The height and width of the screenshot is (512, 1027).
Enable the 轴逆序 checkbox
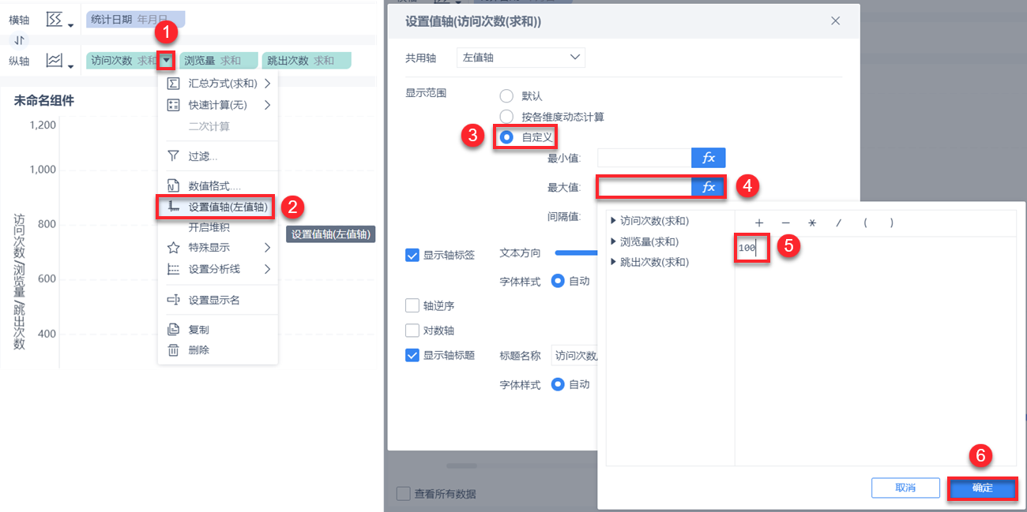click(x=412, y=306)
